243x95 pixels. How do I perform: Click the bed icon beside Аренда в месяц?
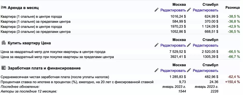coord(4,8)
